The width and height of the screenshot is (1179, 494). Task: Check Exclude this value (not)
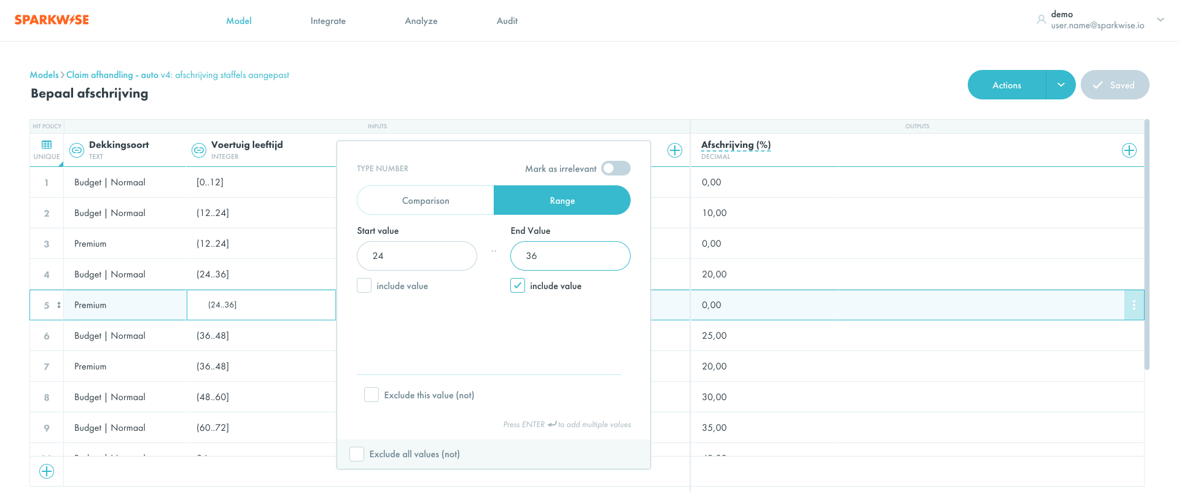click(x=372, y=395)
